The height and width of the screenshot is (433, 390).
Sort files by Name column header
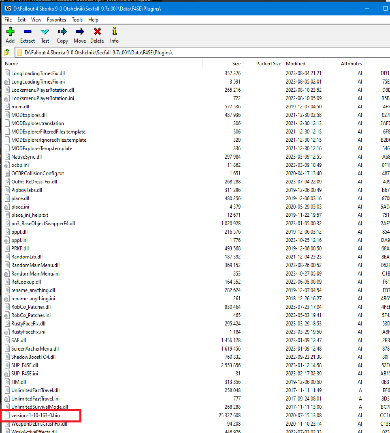(x=11, y=64)
